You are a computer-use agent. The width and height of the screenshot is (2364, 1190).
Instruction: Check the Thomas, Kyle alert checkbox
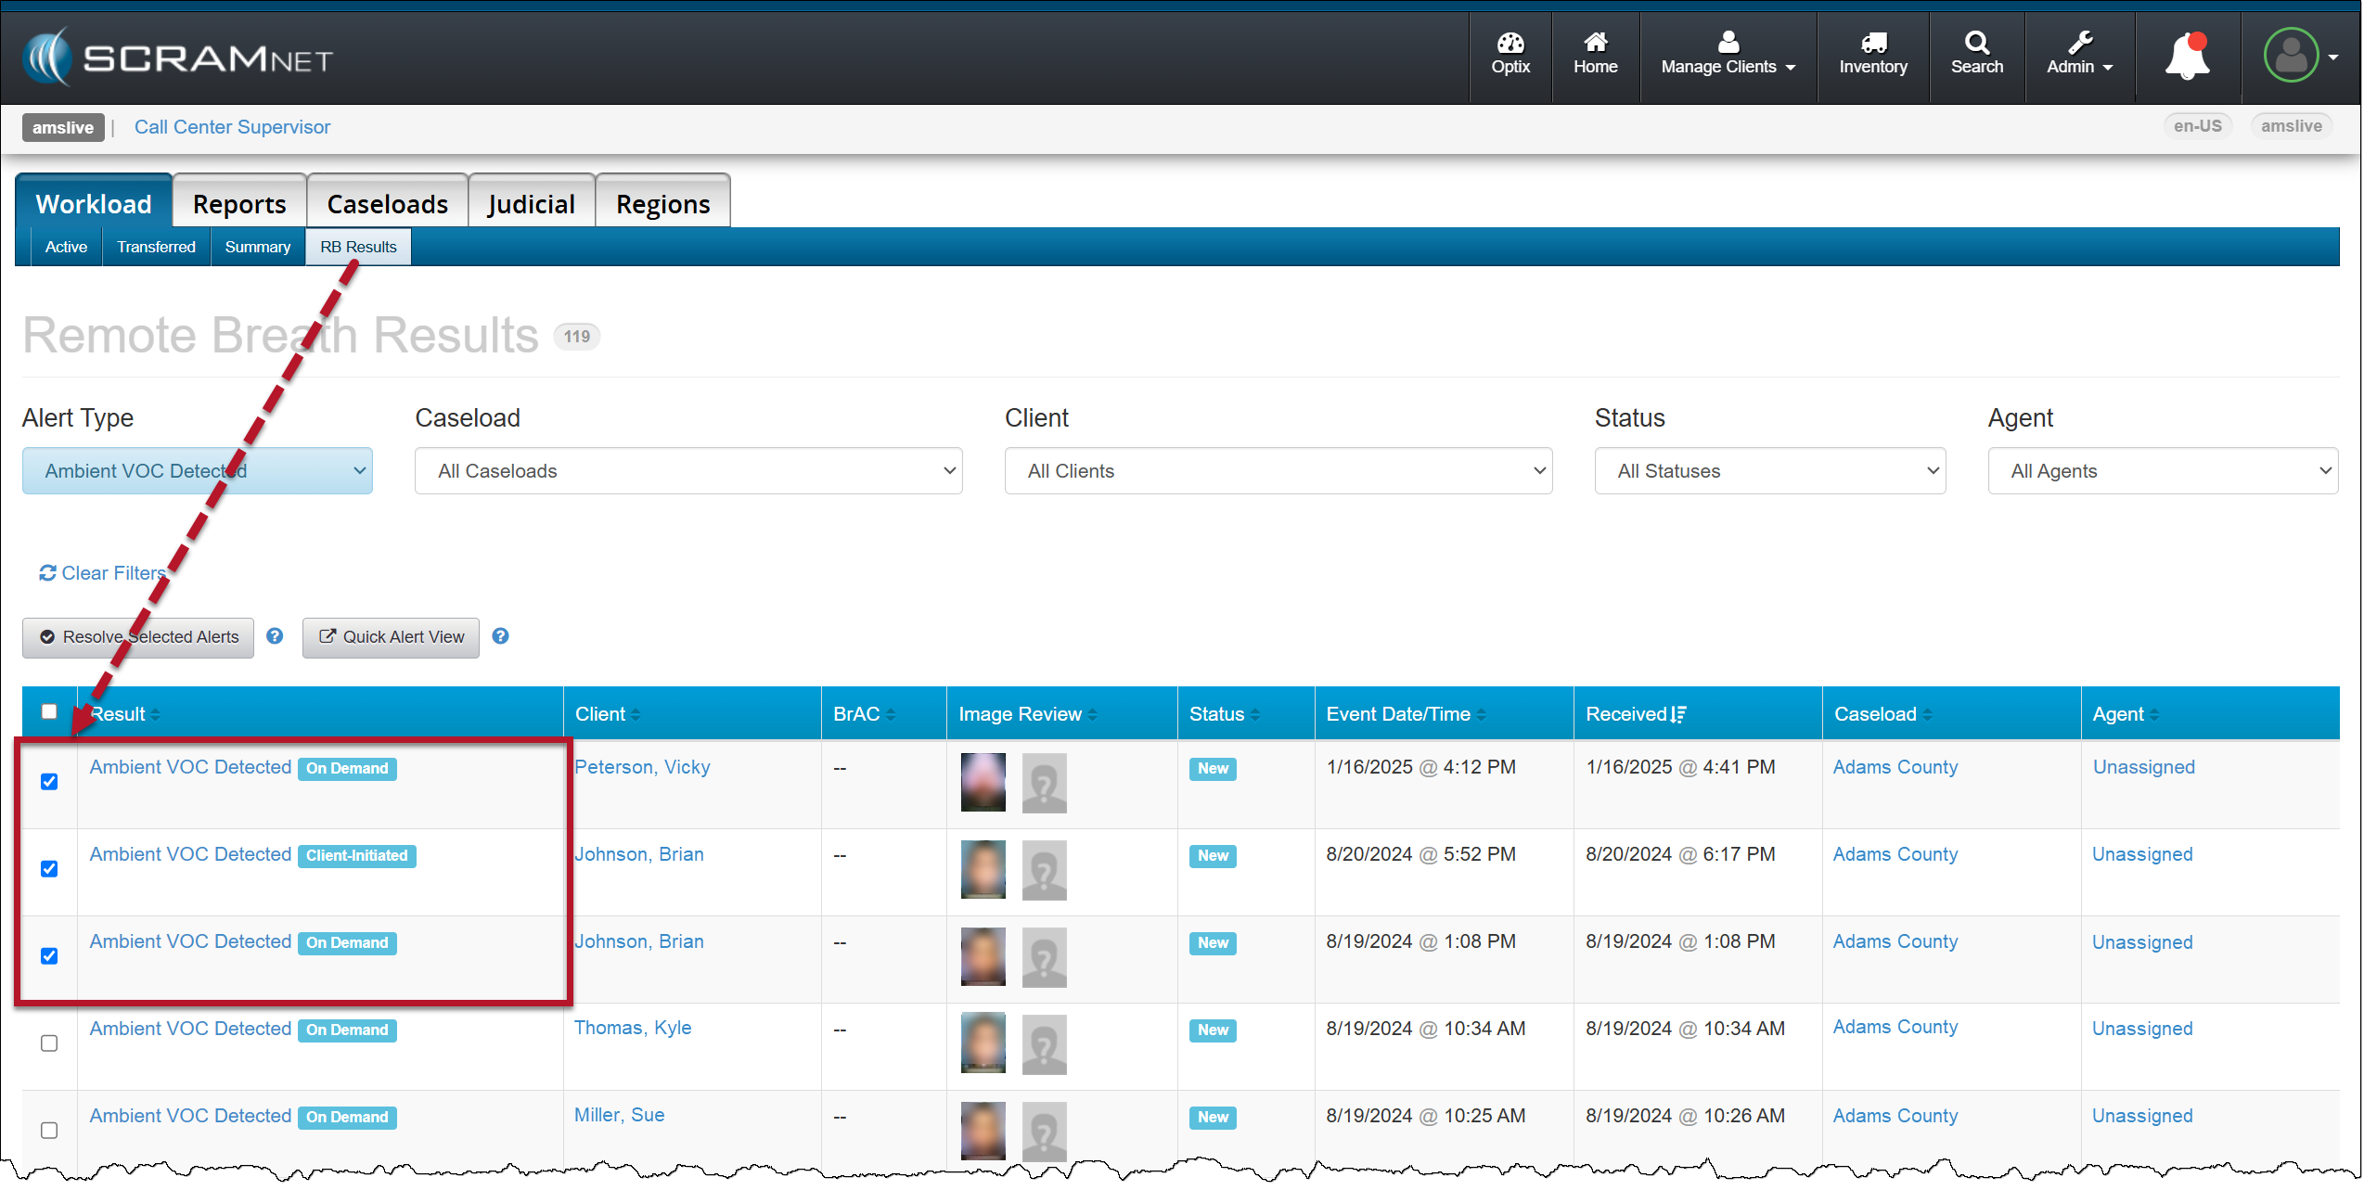(x=49, y=1043)
